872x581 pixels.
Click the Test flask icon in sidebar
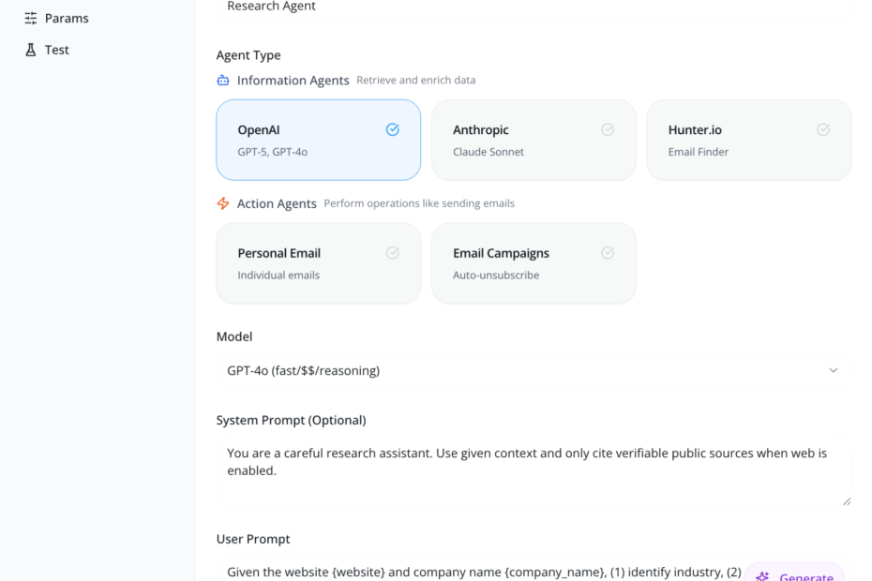(31, 50)
